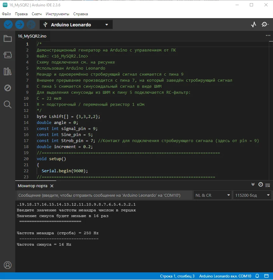This screenshot has height=280, width=273.
Task: Open the 115200 baud rate dropdown
Action: [252, 195]
